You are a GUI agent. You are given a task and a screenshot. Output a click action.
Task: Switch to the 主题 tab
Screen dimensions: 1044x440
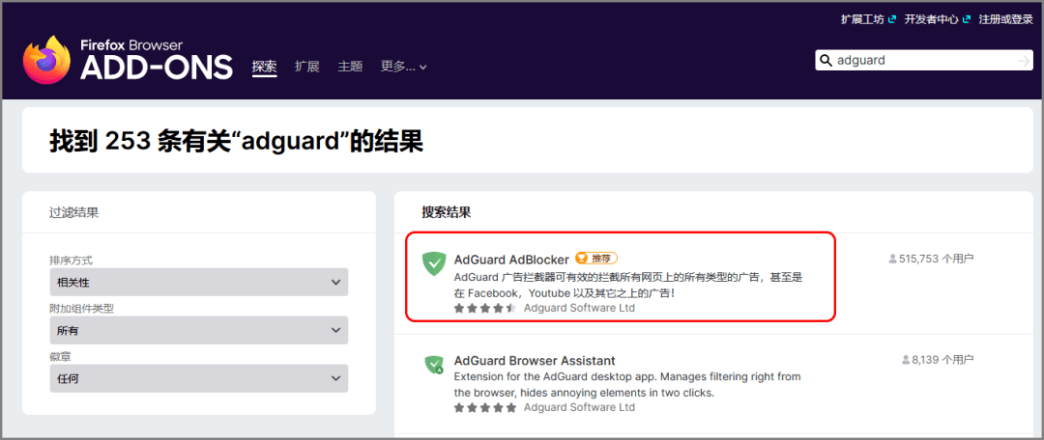coord(350,67)
